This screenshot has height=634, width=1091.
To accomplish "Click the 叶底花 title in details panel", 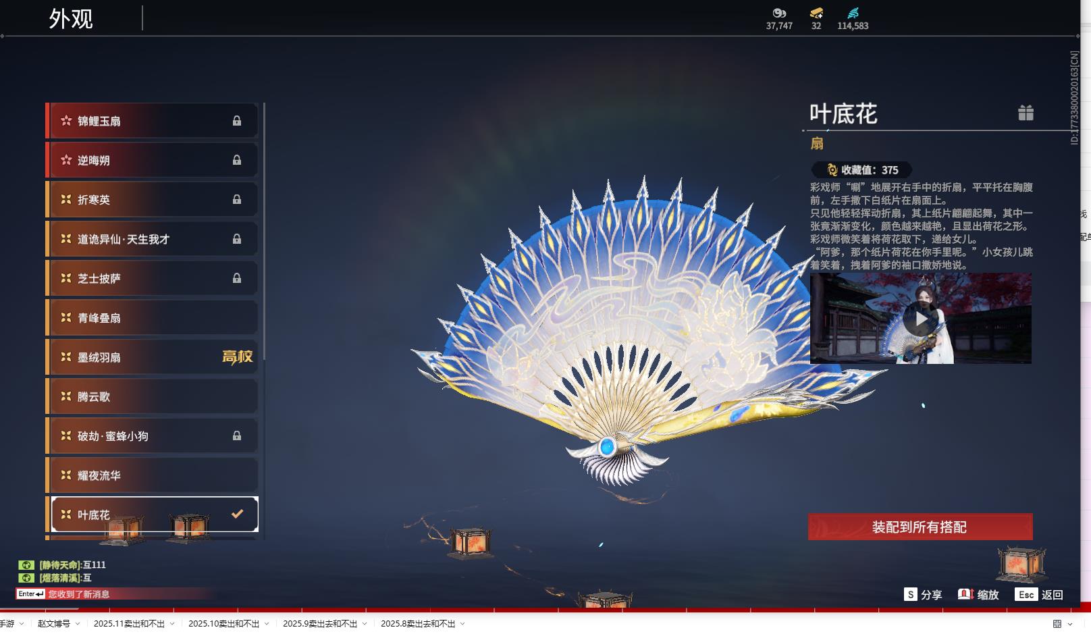I will 843,113.
